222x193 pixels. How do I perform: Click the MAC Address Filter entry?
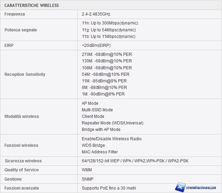100,152
